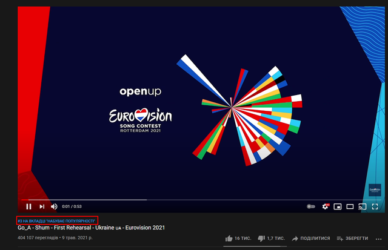Screen dimensions: 388x250
Task: Enable miniplayer mode
Action: click(x=338, y=206)
